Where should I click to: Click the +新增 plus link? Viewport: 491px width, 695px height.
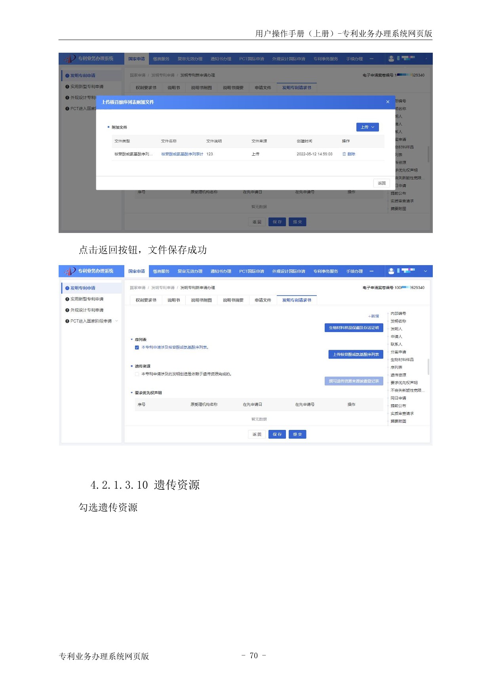pyautogui.click(x=373, y=316)
